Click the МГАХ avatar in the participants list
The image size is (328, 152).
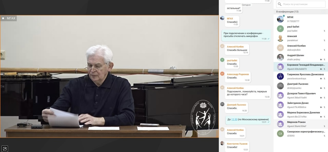pyautogui.click(x=280, y=19)
